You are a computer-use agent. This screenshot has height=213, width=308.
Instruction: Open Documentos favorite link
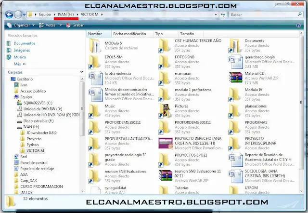(x=25, y=43)
